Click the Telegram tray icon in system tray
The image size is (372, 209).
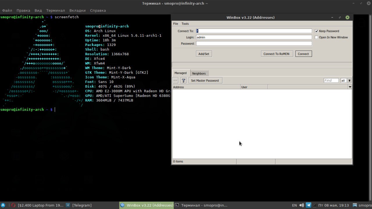[x=309, y=205]
